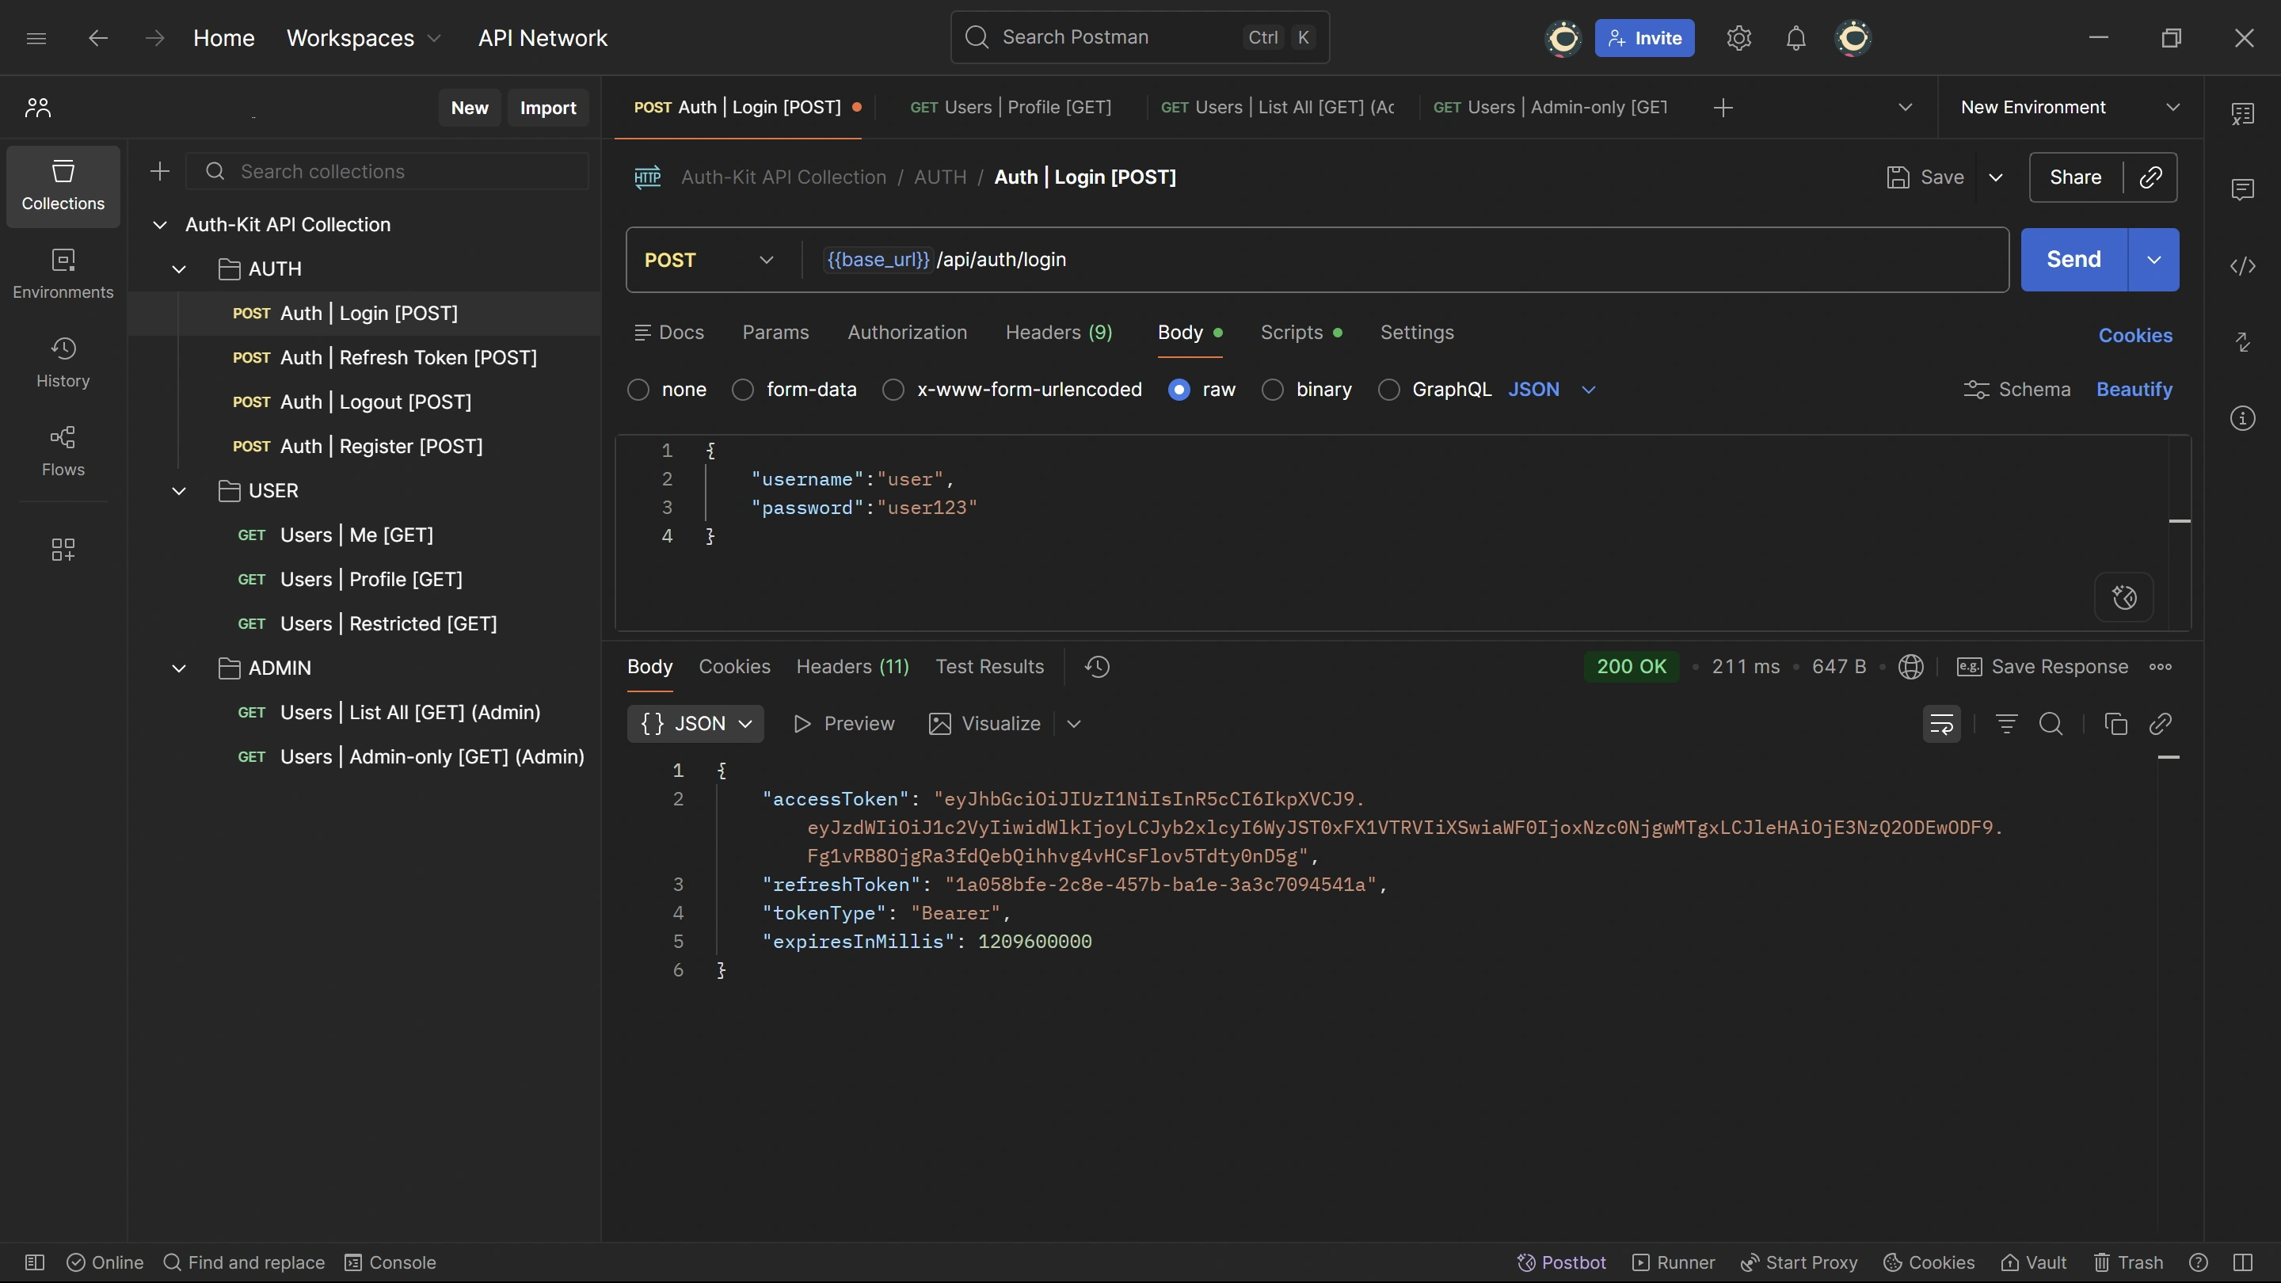Open the code snippet panel
The width and height of the screenshot is (2281, 1283).
pyautogui.click(x=2243, y=265)
